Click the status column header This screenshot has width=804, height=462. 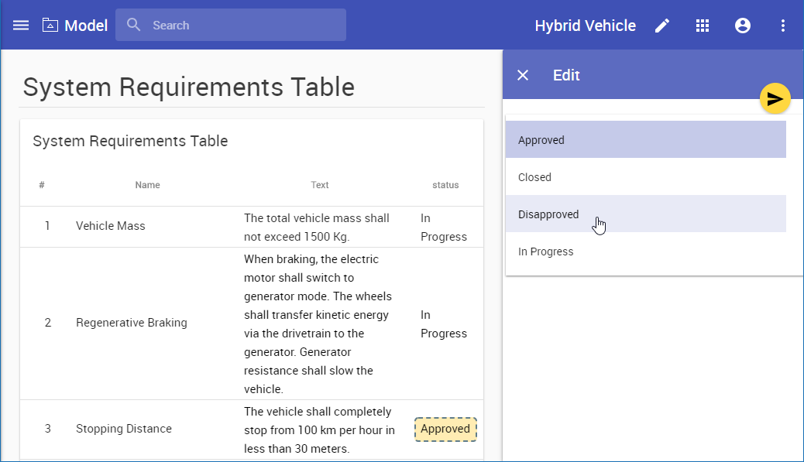click(x=445, y=185)
